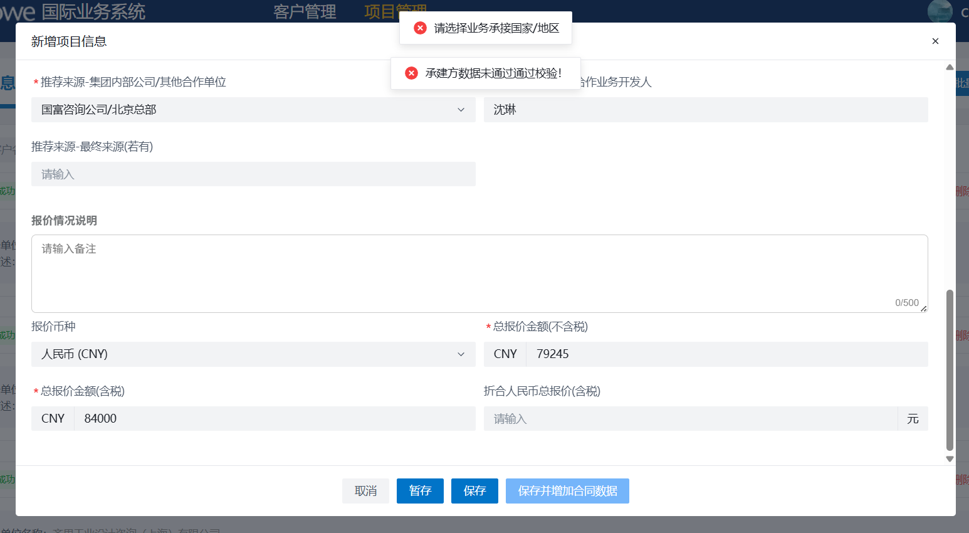Click the 新增项目信息 dialog title

coord(69,41)
